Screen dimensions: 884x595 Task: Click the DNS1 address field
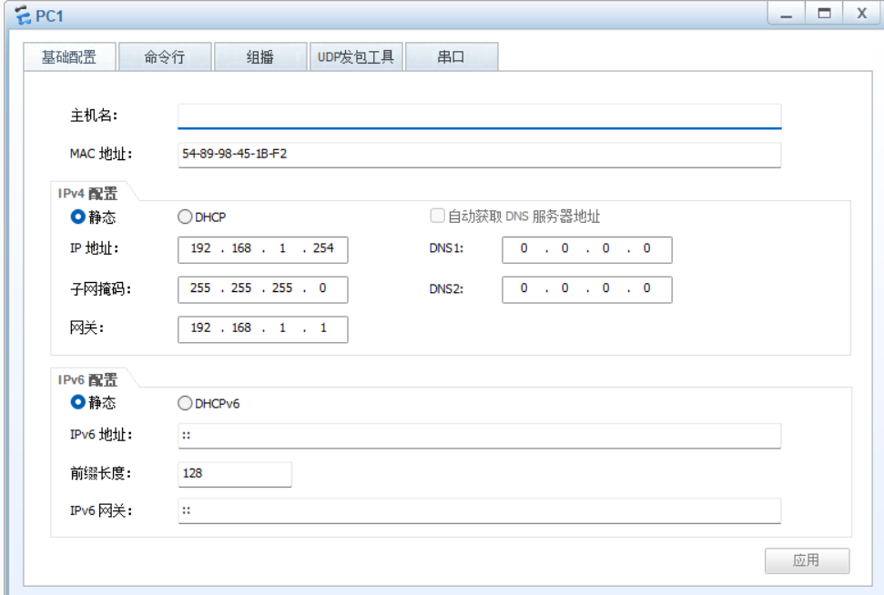click(587, 249)
